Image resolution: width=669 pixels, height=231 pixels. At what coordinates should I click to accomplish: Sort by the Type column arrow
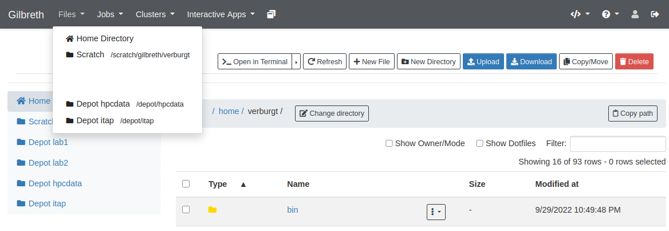243,185
